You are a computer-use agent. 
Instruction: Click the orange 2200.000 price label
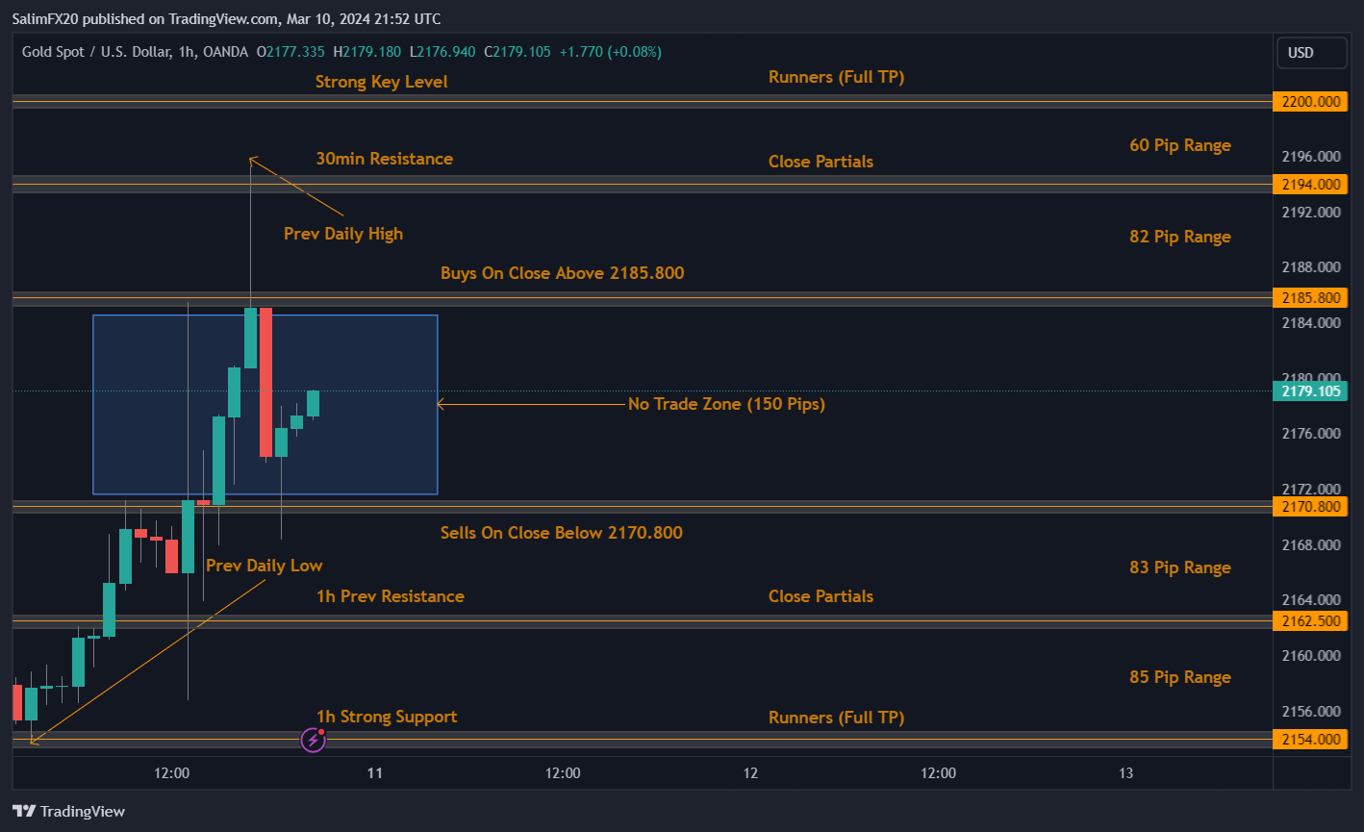pyautogui.click(x=1310, y=101)
